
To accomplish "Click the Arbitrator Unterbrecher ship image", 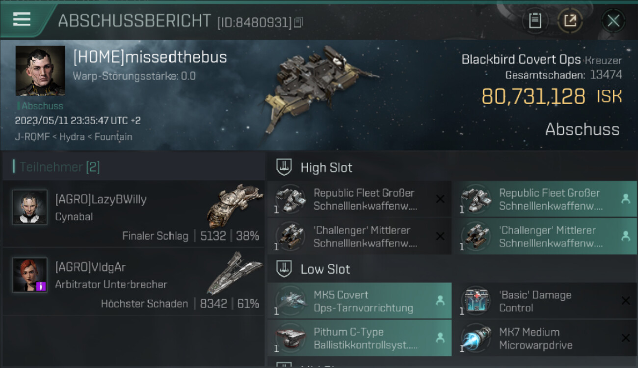I will 235,273.
